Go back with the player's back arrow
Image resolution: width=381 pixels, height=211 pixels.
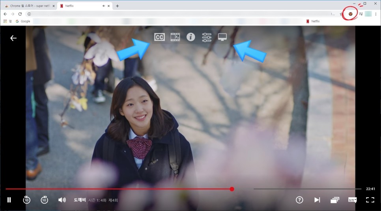[x=13, y=38]
